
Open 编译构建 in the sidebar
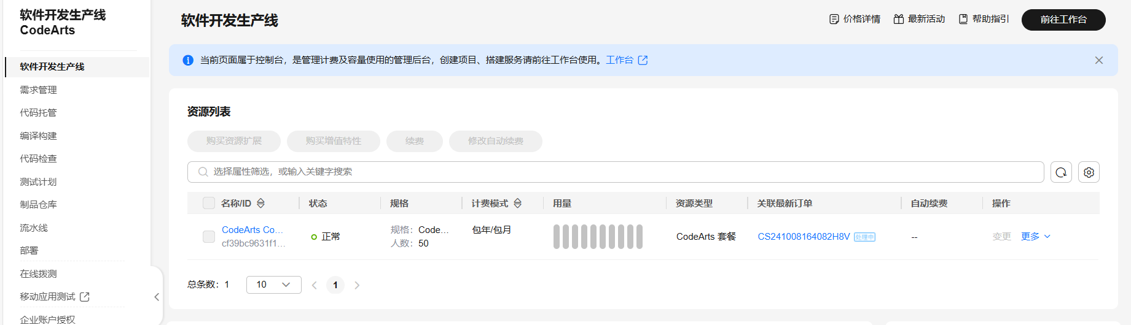click(x=38, y=136)
